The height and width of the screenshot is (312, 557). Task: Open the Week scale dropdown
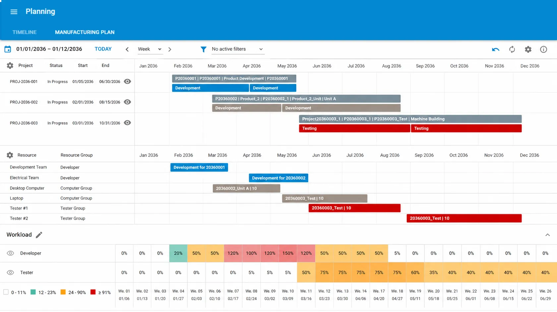[150, 49]
